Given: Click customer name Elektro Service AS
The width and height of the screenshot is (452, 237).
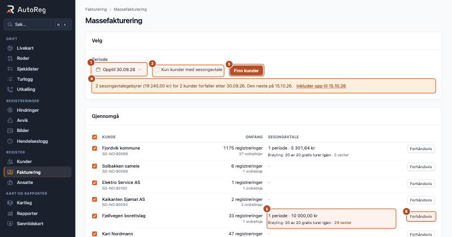Looking at the screenshot, I should (121, 182).
